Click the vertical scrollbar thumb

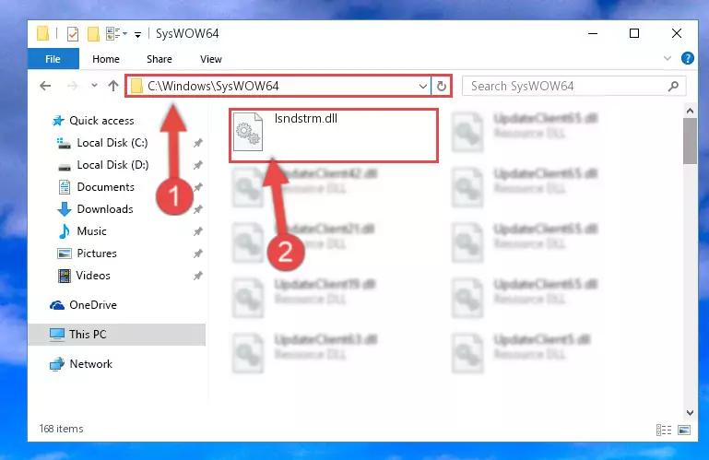690,141
